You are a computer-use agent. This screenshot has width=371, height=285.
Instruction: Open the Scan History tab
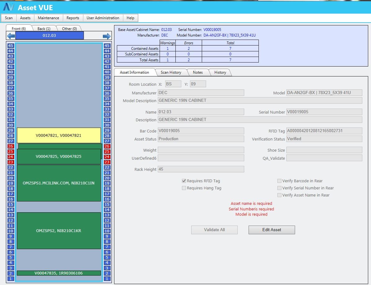point(171,72)
